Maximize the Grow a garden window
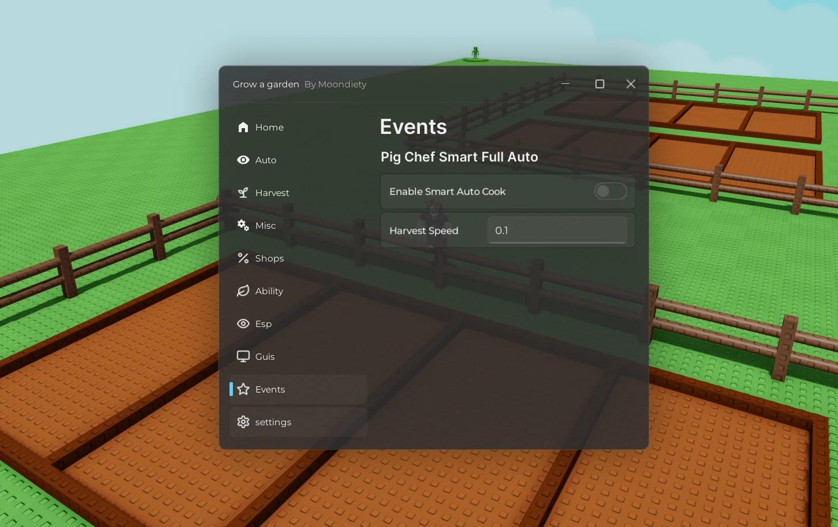The image size is (838, 527). [599, 84]
